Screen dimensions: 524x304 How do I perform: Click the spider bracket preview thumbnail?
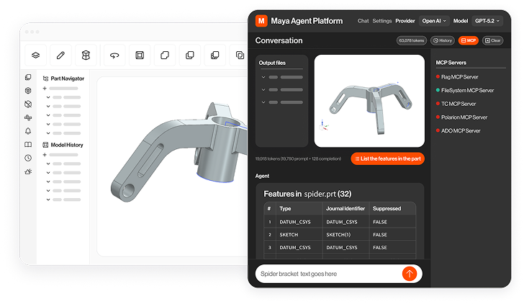click(370, 101)
